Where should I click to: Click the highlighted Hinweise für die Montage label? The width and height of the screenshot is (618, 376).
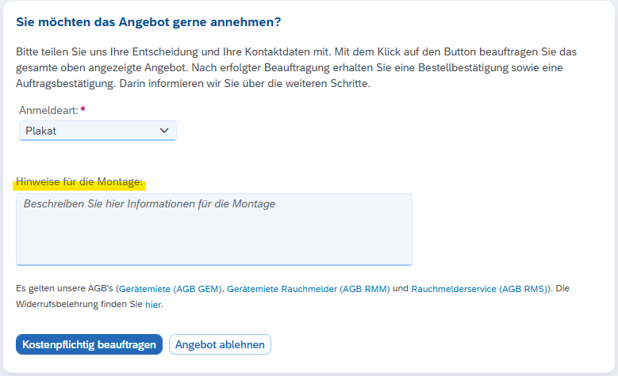tap(79, 182)
